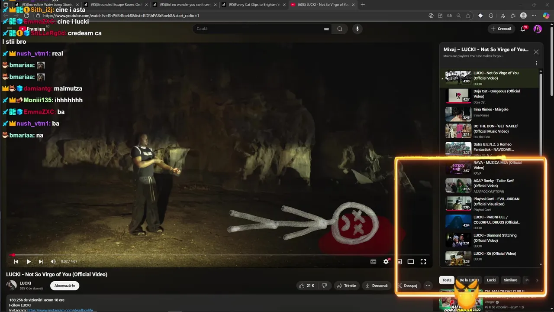Open the on-screen keyboard in search

point(326,29)
